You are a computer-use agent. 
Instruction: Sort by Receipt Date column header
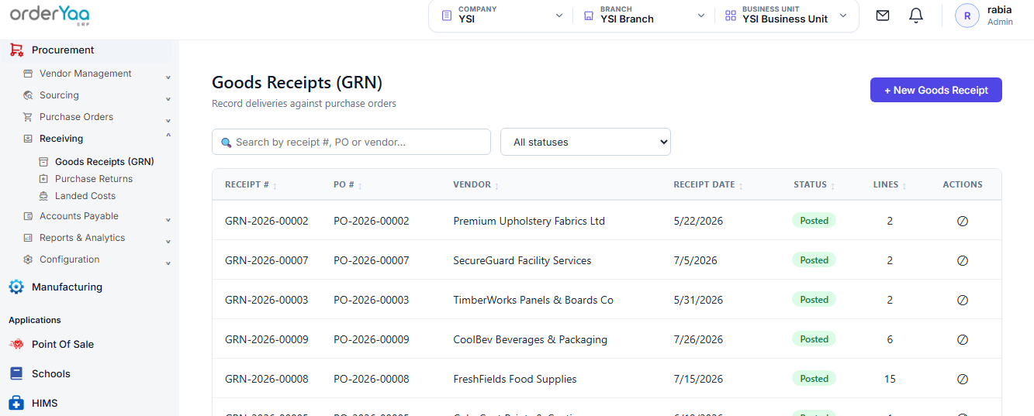click(x=708, y=185)
